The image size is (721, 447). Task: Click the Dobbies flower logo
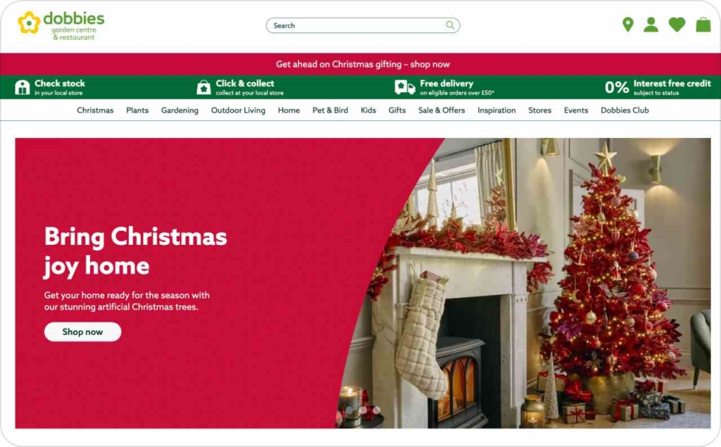(29, 23)
